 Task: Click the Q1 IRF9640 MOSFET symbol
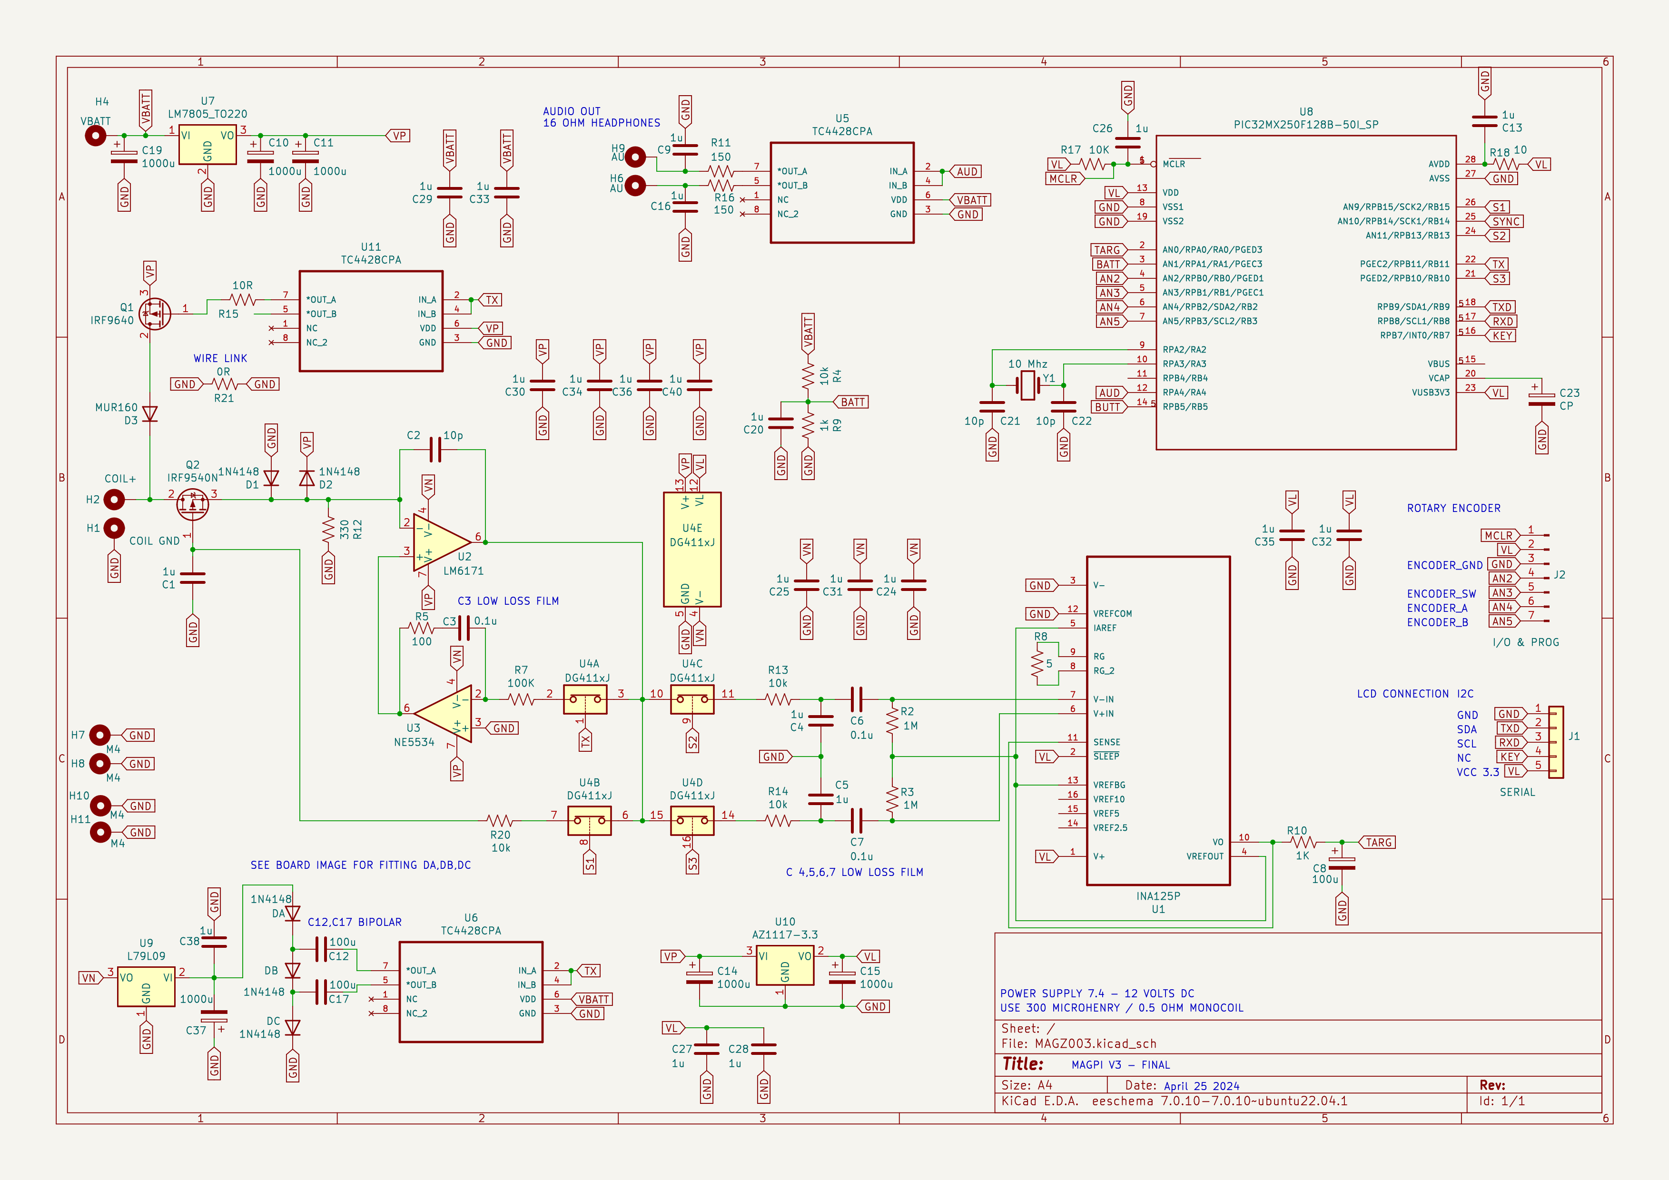click(154, 314)
